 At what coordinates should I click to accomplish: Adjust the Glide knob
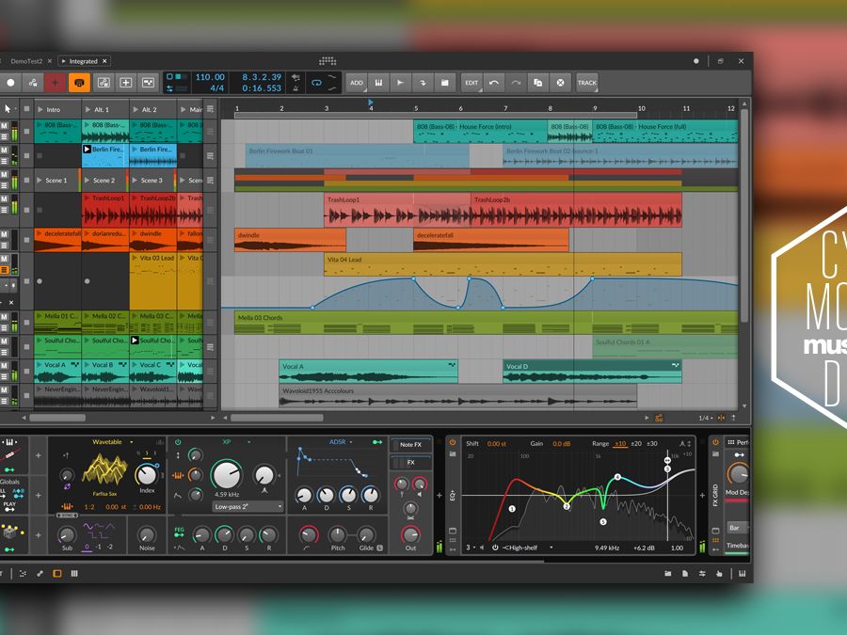click(x=366, y=535)
